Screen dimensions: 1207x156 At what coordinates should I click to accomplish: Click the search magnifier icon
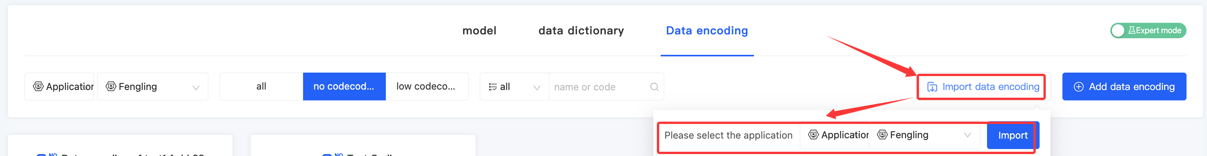(654, 86)
